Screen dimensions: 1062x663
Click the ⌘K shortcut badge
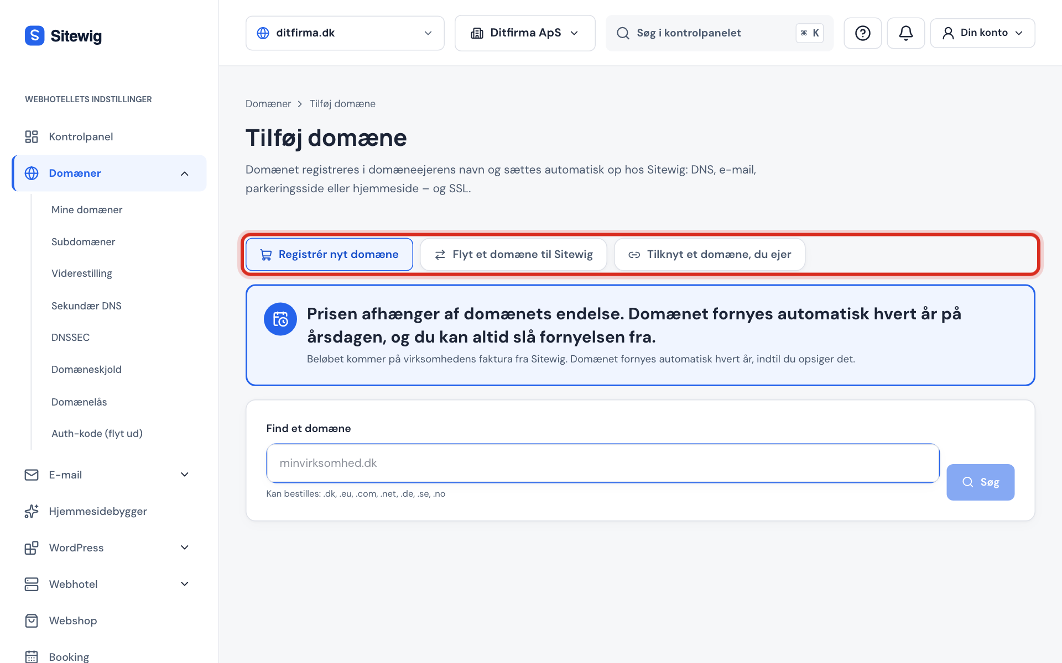[x=810, y=33]
